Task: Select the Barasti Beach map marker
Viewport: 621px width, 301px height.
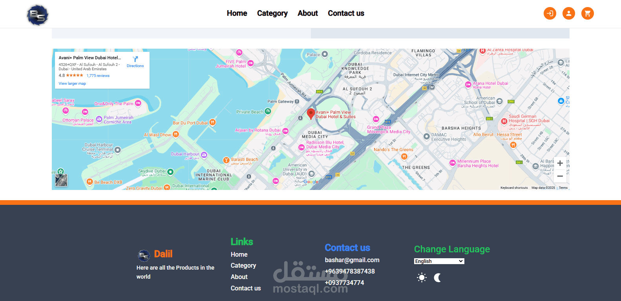Action: 226,160
